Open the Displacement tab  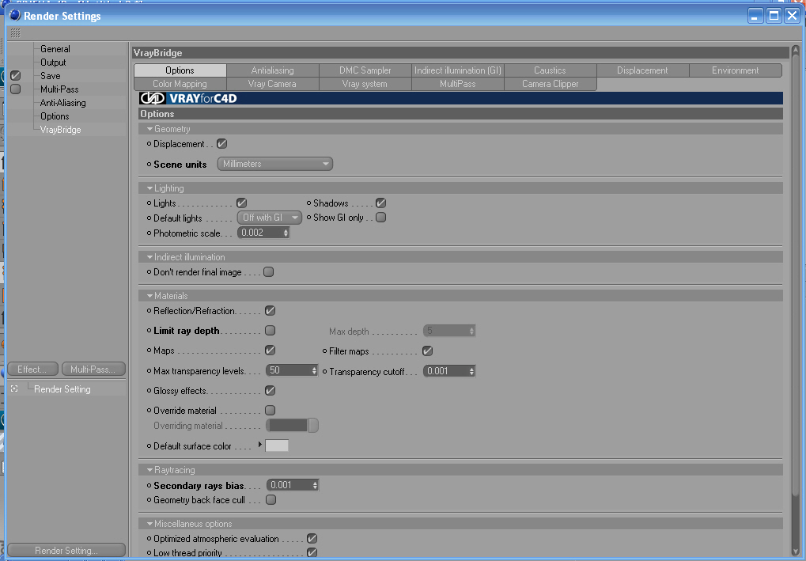642,70
